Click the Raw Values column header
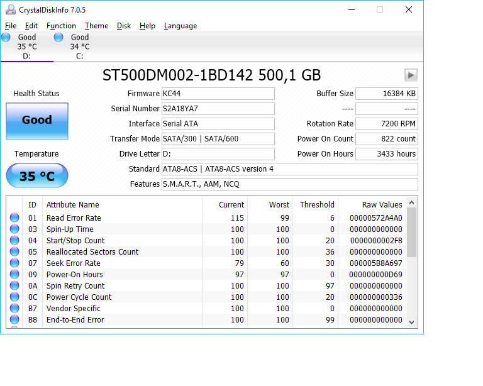 pyautogui.click(x=372, y=205)
